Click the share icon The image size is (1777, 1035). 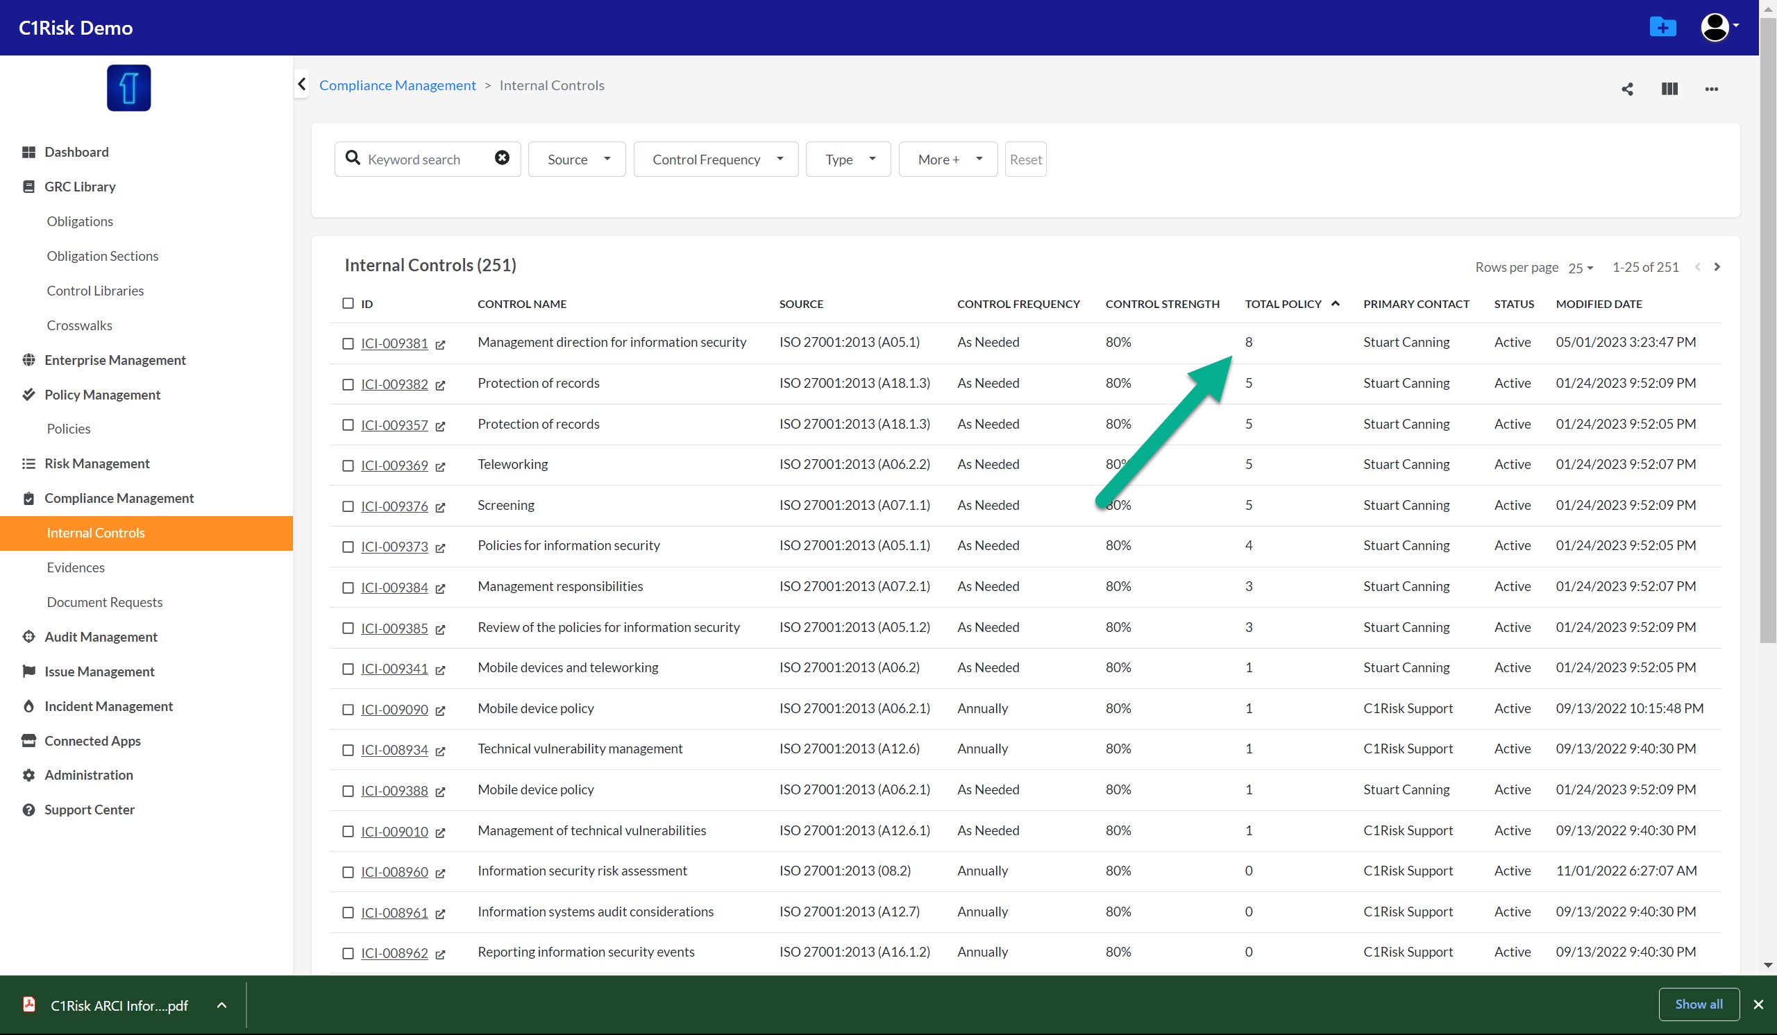(x=1627, y=89)
